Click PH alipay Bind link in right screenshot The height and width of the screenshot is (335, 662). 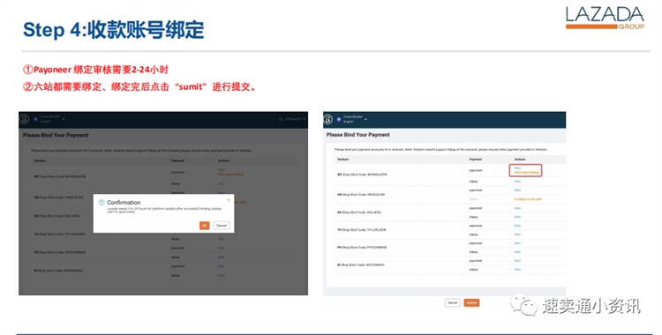(517, 252)
